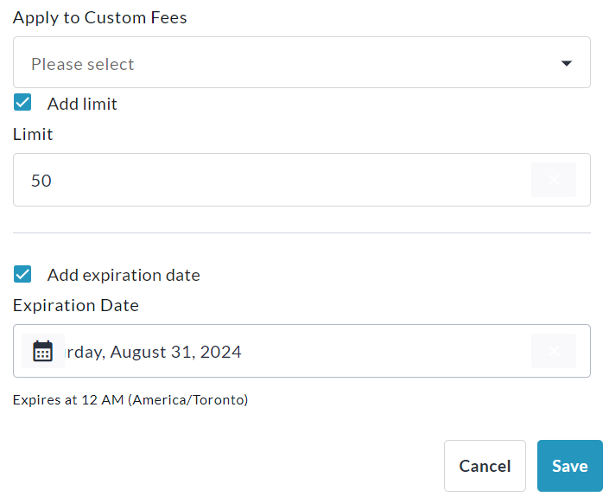Click the value 50 in Limit field
This screenshot has height=503, width=609.
pos(41,181)
